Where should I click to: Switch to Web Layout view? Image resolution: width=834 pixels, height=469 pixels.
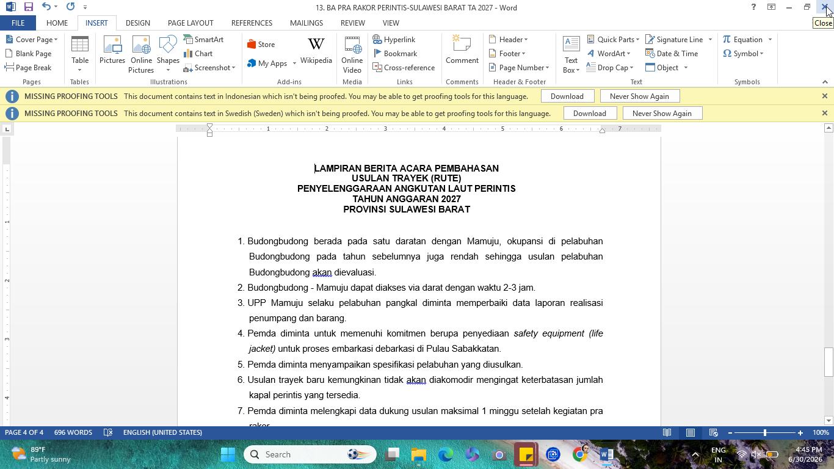pyautogui.click(x=713, y=432)
